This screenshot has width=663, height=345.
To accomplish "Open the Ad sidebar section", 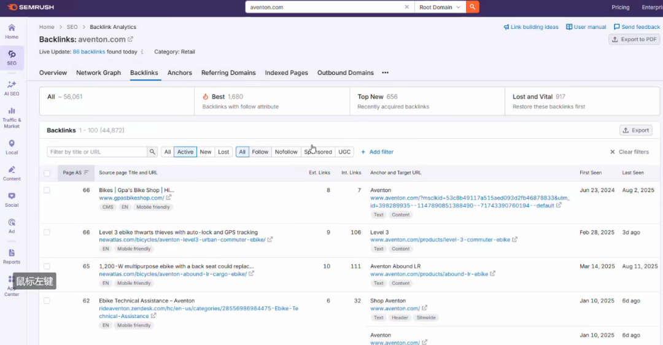I will click(12, 226).
